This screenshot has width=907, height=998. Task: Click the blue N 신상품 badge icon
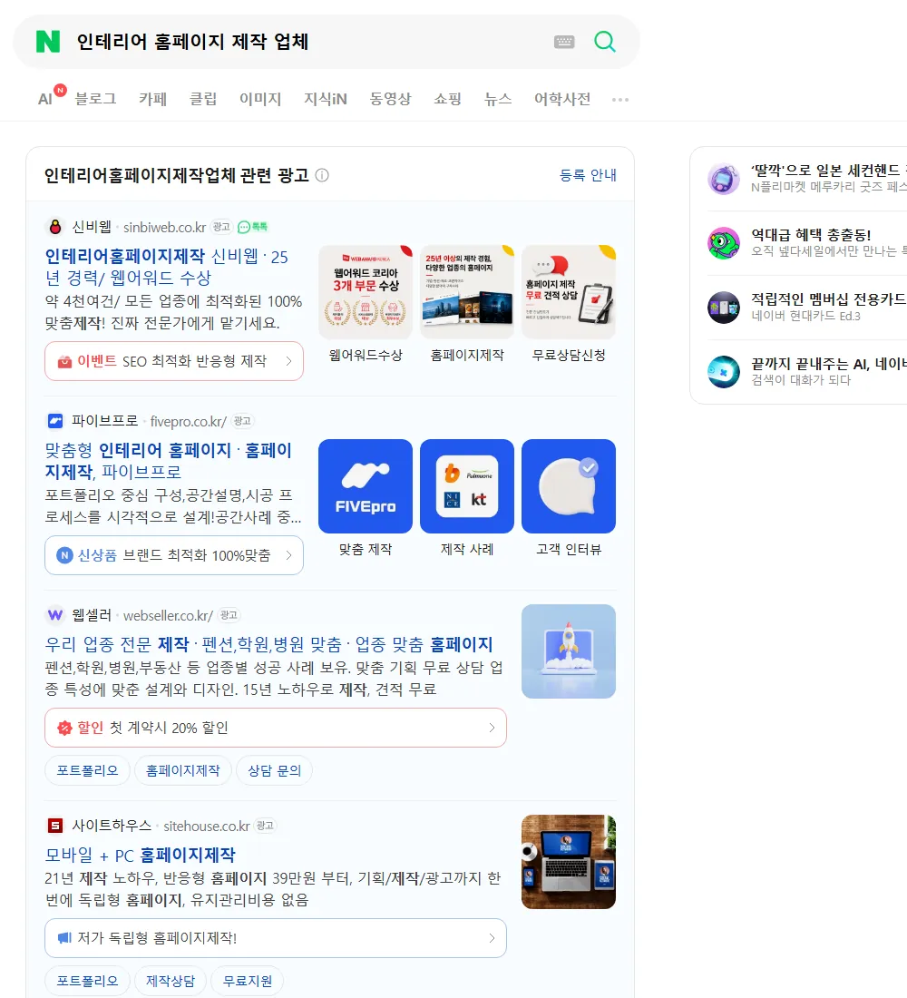(x=64, y=555)
